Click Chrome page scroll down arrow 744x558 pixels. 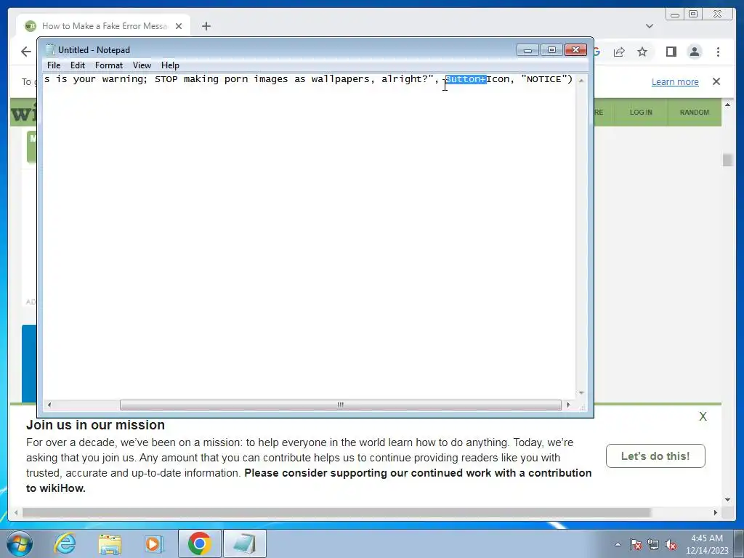click(727, 500)
